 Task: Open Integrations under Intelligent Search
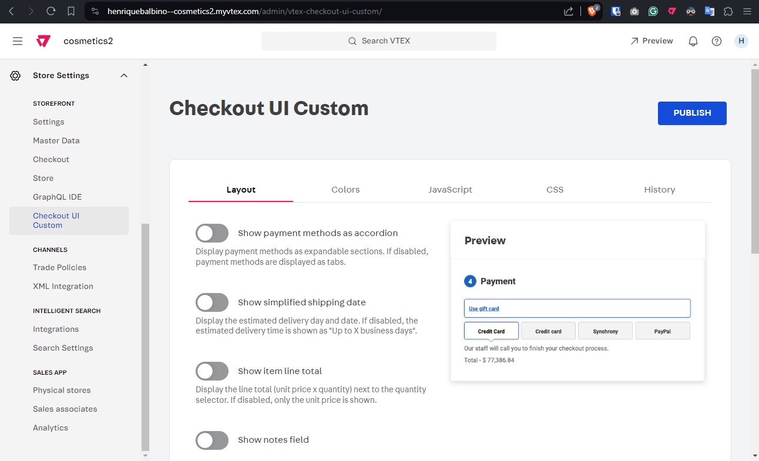56,329
